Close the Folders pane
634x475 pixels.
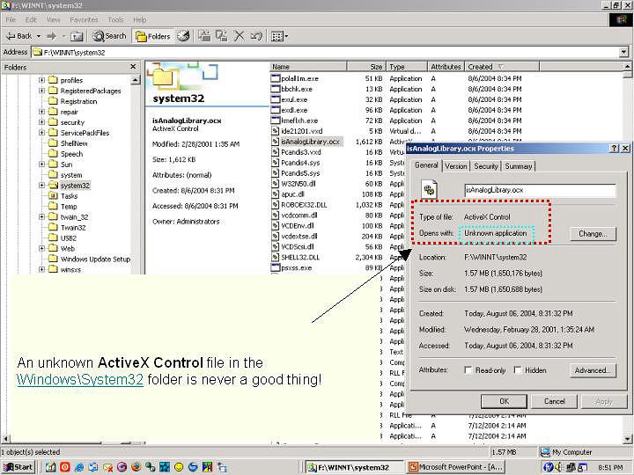(x=133, y=67)
